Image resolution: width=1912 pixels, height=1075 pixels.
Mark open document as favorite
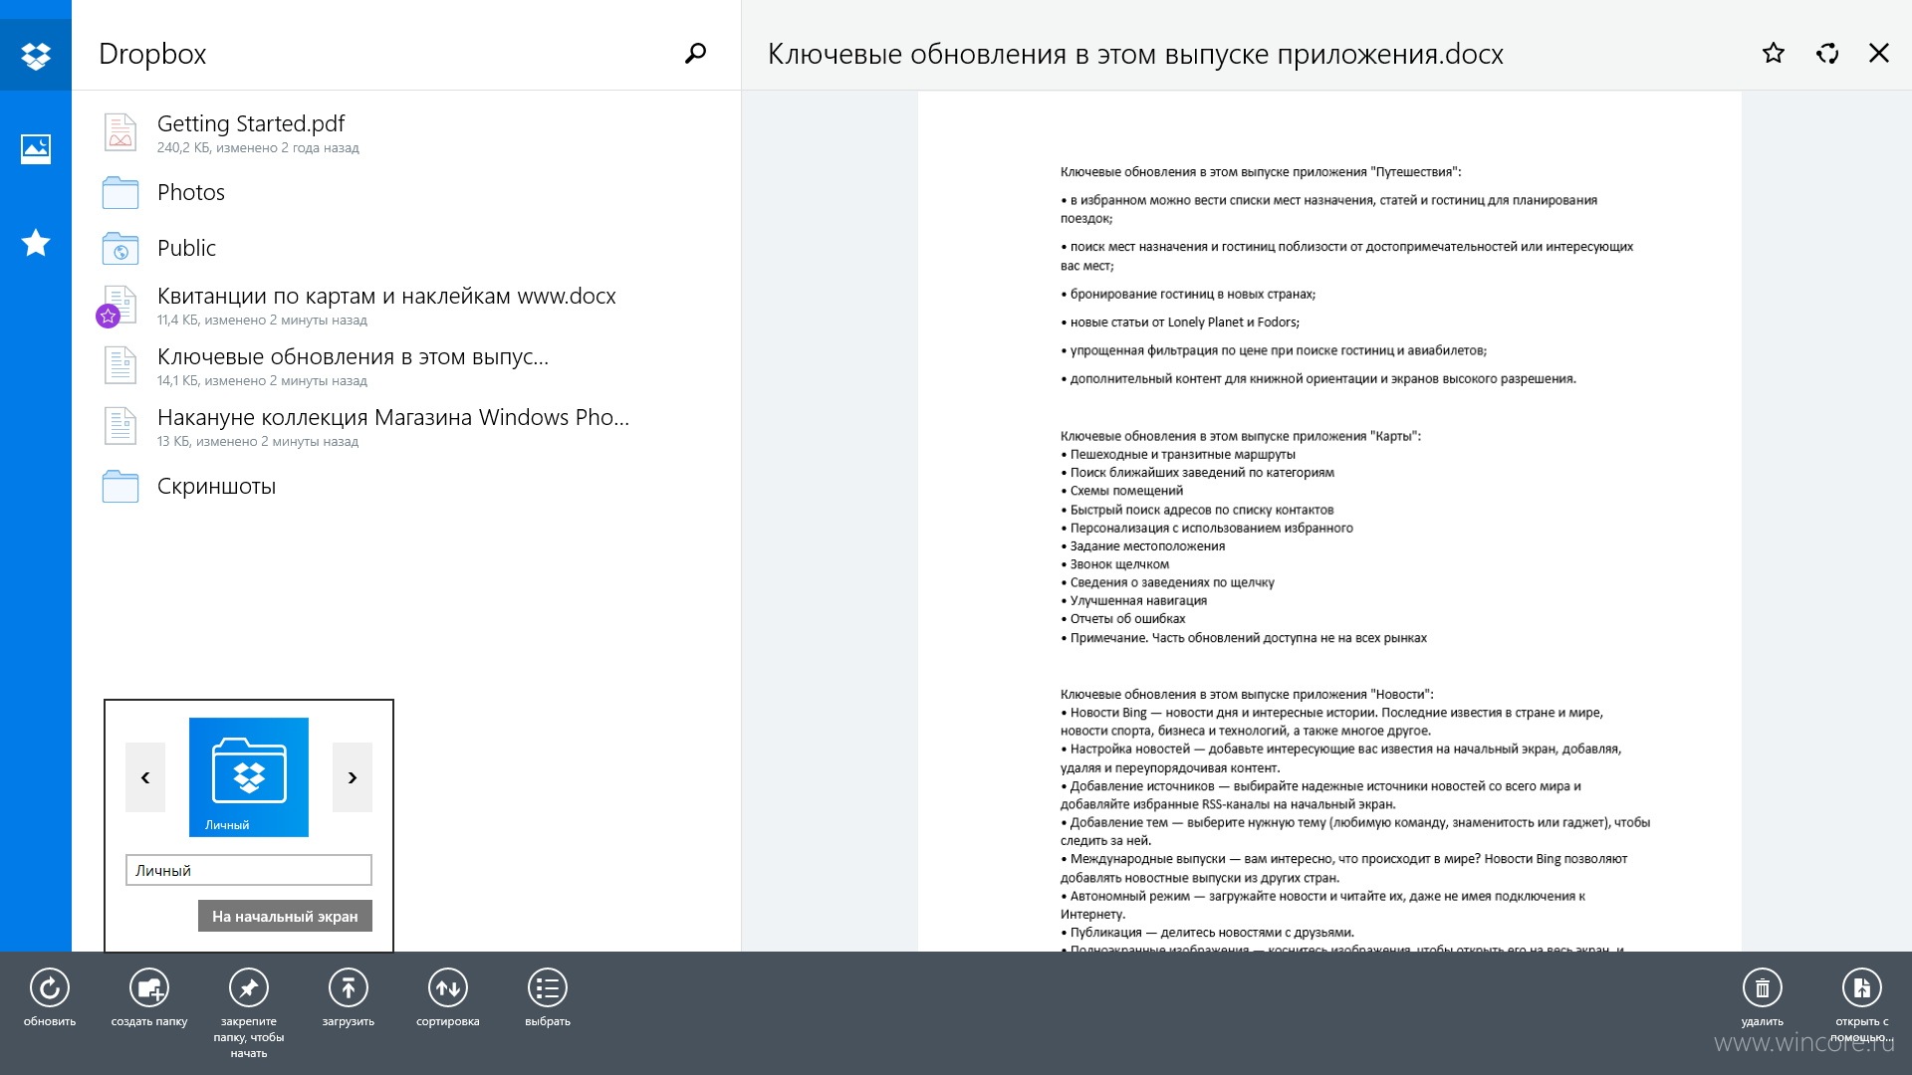[x=1774, y=53]
